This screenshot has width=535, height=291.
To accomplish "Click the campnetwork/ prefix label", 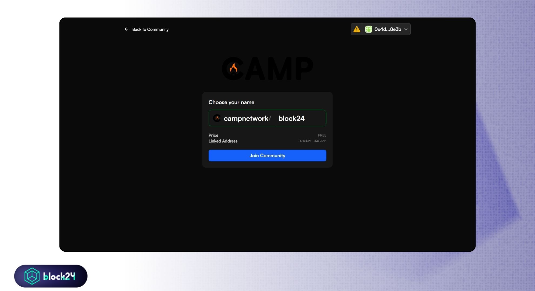I will point(247,118).
